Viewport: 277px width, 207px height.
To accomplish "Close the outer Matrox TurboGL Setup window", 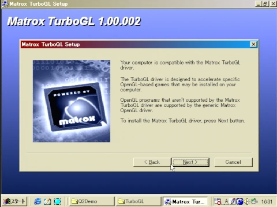I will (273, 3).
